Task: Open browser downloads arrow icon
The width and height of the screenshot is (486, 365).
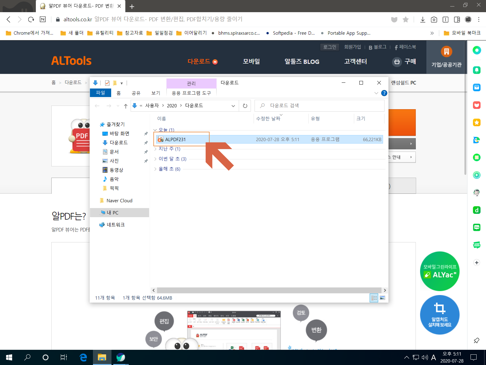Action: pos(423,19)
